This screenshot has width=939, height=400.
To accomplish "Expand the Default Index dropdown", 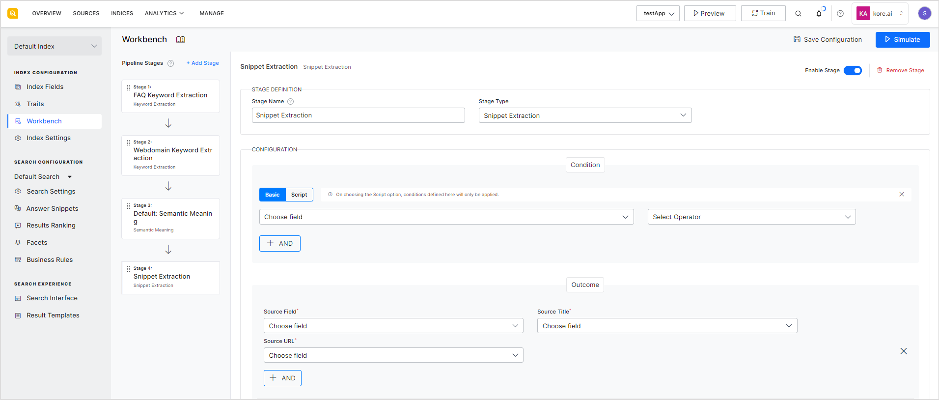I will pos(55,46).
